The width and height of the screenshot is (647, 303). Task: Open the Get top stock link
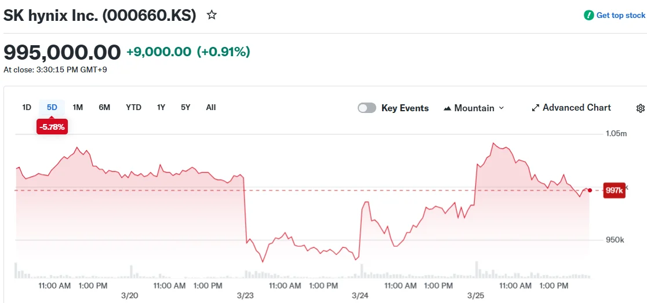pos(620,15)
